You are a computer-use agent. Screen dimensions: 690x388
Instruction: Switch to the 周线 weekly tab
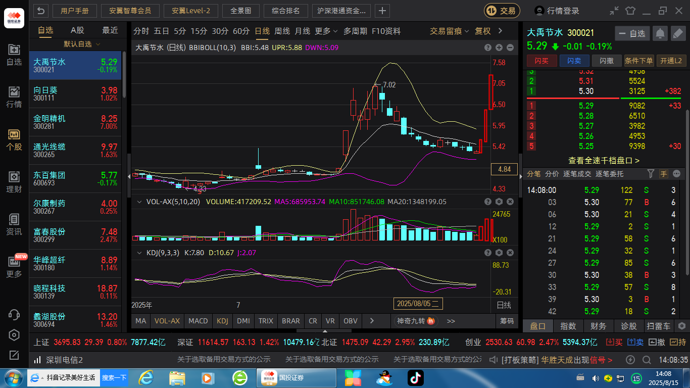pos(282,31)
